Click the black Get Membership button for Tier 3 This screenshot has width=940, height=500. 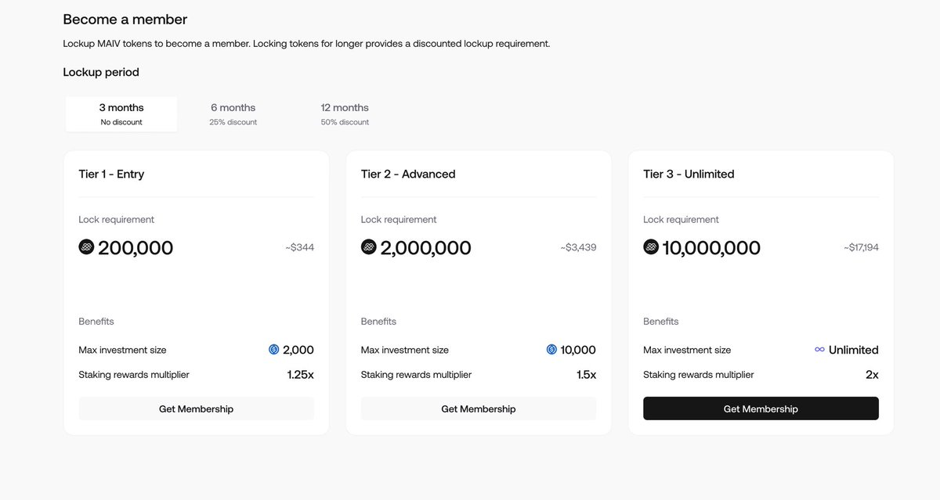(x=760, y=408)
